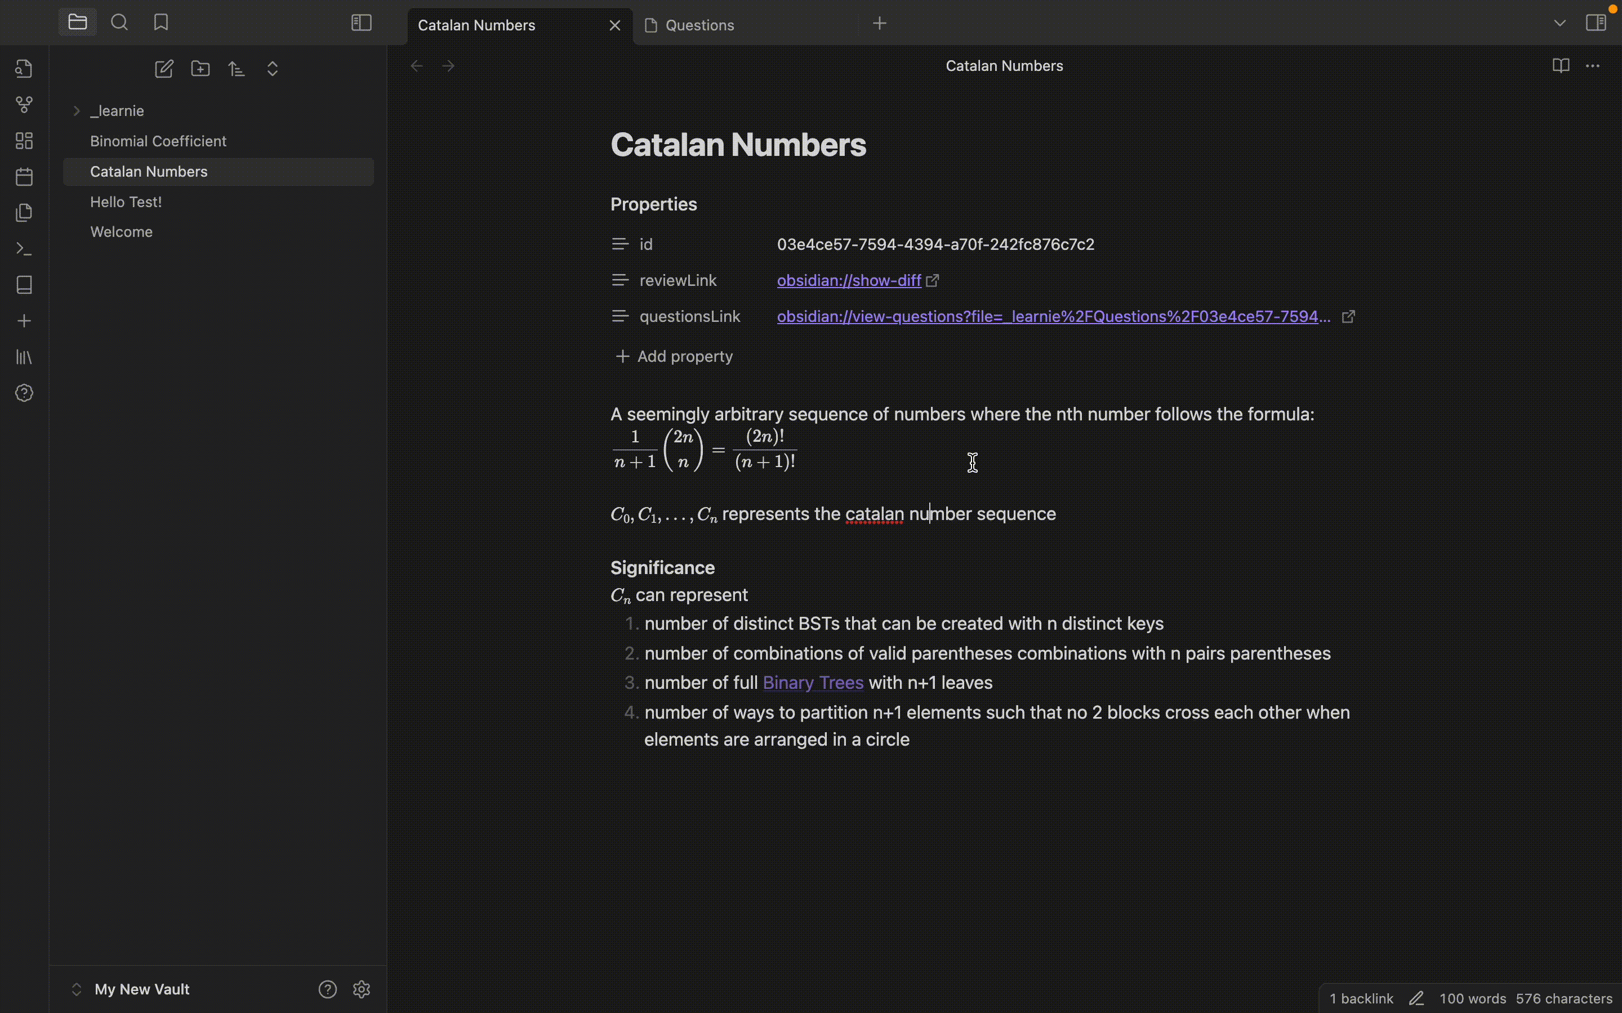This screenshot has width=1622, height=1013.
Task: Switch to the Questions tab
Action: pos(699,25)
